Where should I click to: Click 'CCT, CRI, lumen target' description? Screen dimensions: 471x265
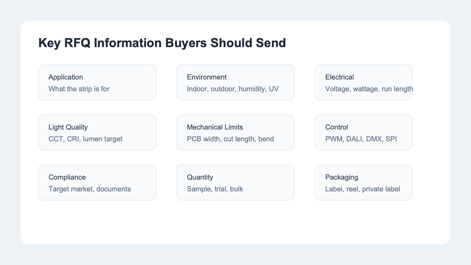pos(85,139)
